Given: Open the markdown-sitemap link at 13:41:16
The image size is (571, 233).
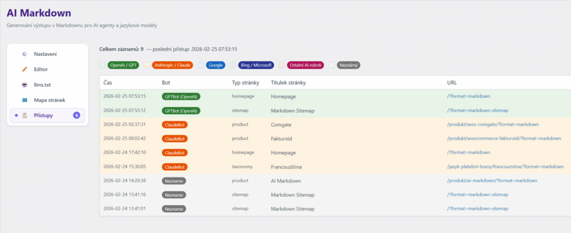Looking at the screenshot, I should 477,195.
